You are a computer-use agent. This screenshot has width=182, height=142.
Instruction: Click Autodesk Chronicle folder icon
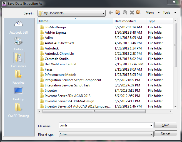click(42, 54)
